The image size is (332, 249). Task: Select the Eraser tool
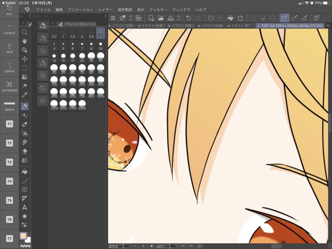point(24,151)
